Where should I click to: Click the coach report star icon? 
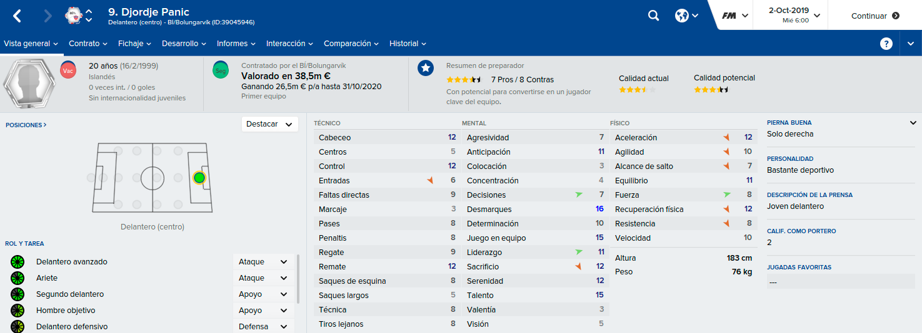(x=426, y=68)
